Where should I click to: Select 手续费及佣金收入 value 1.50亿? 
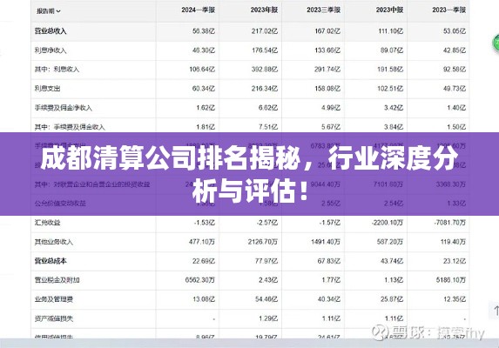(x=456, y=127)
